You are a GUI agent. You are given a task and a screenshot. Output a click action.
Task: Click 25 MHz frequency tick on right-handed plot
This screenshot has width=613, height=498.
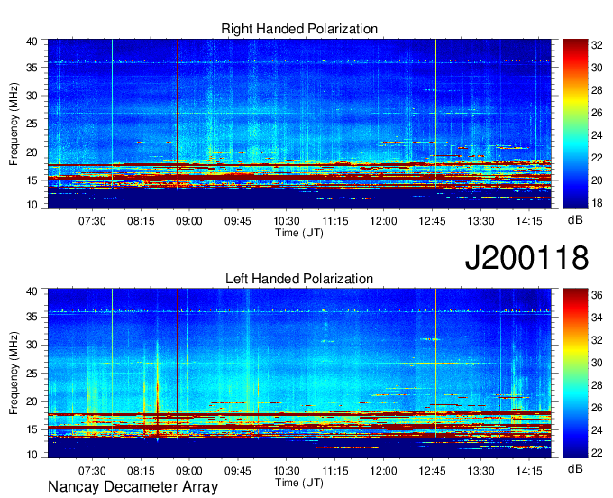pyautogui.click(x=32, y=124)
